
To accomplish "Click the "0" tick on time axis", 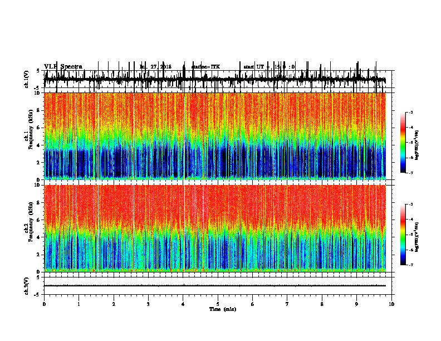I will tap(44, 304).
